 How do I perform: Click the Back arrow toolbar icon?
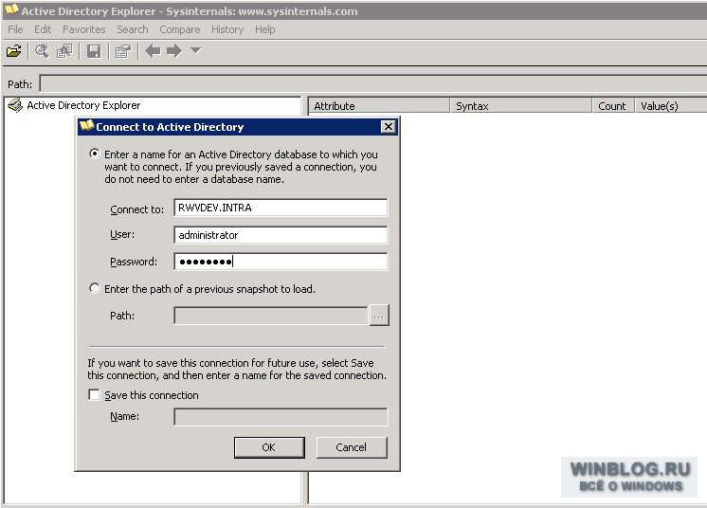pyautogui.click(x=153, y=50)
